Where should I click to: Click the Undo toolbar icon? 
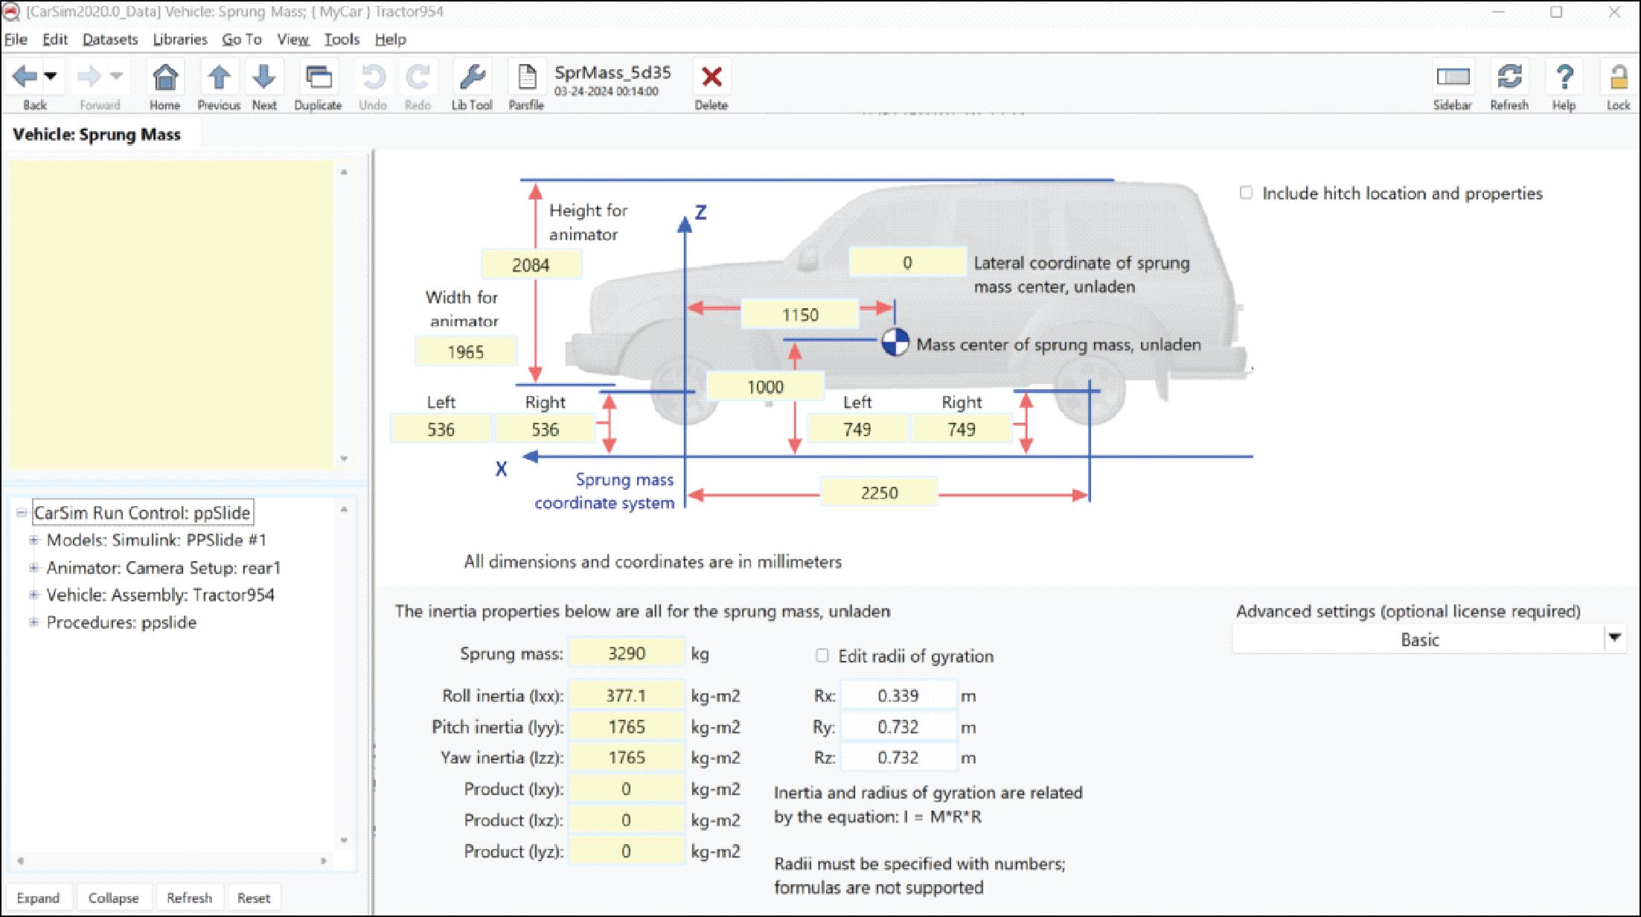point(372,77)
